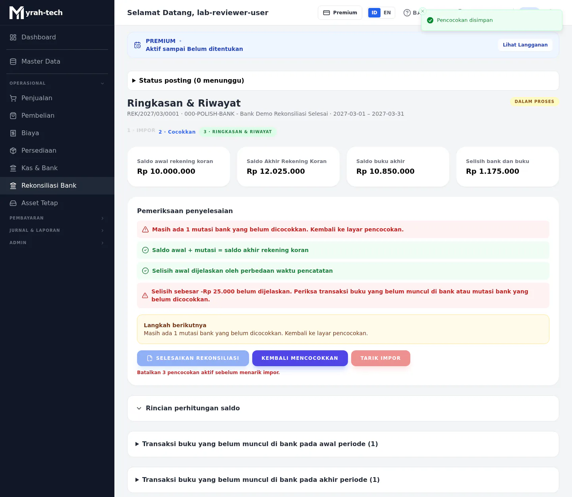Click Lihat Langganan link
This screenshot has width=572, height=497.
coord(525,45)
